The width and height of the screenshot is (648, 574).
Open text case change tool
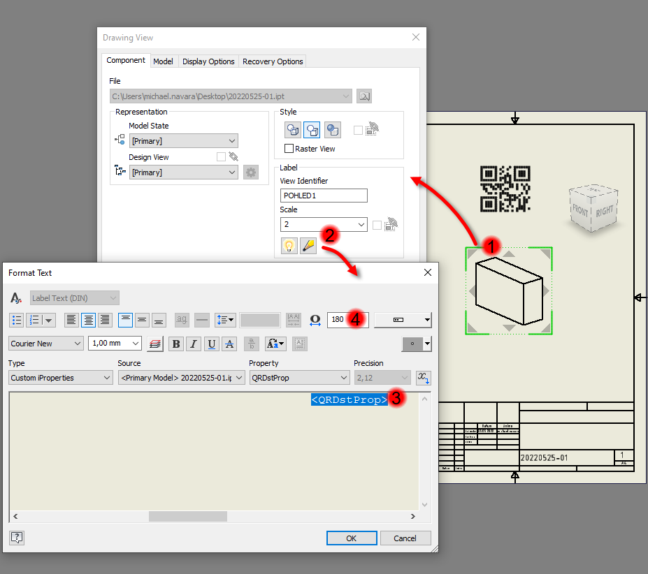click(x=275, y=344)
